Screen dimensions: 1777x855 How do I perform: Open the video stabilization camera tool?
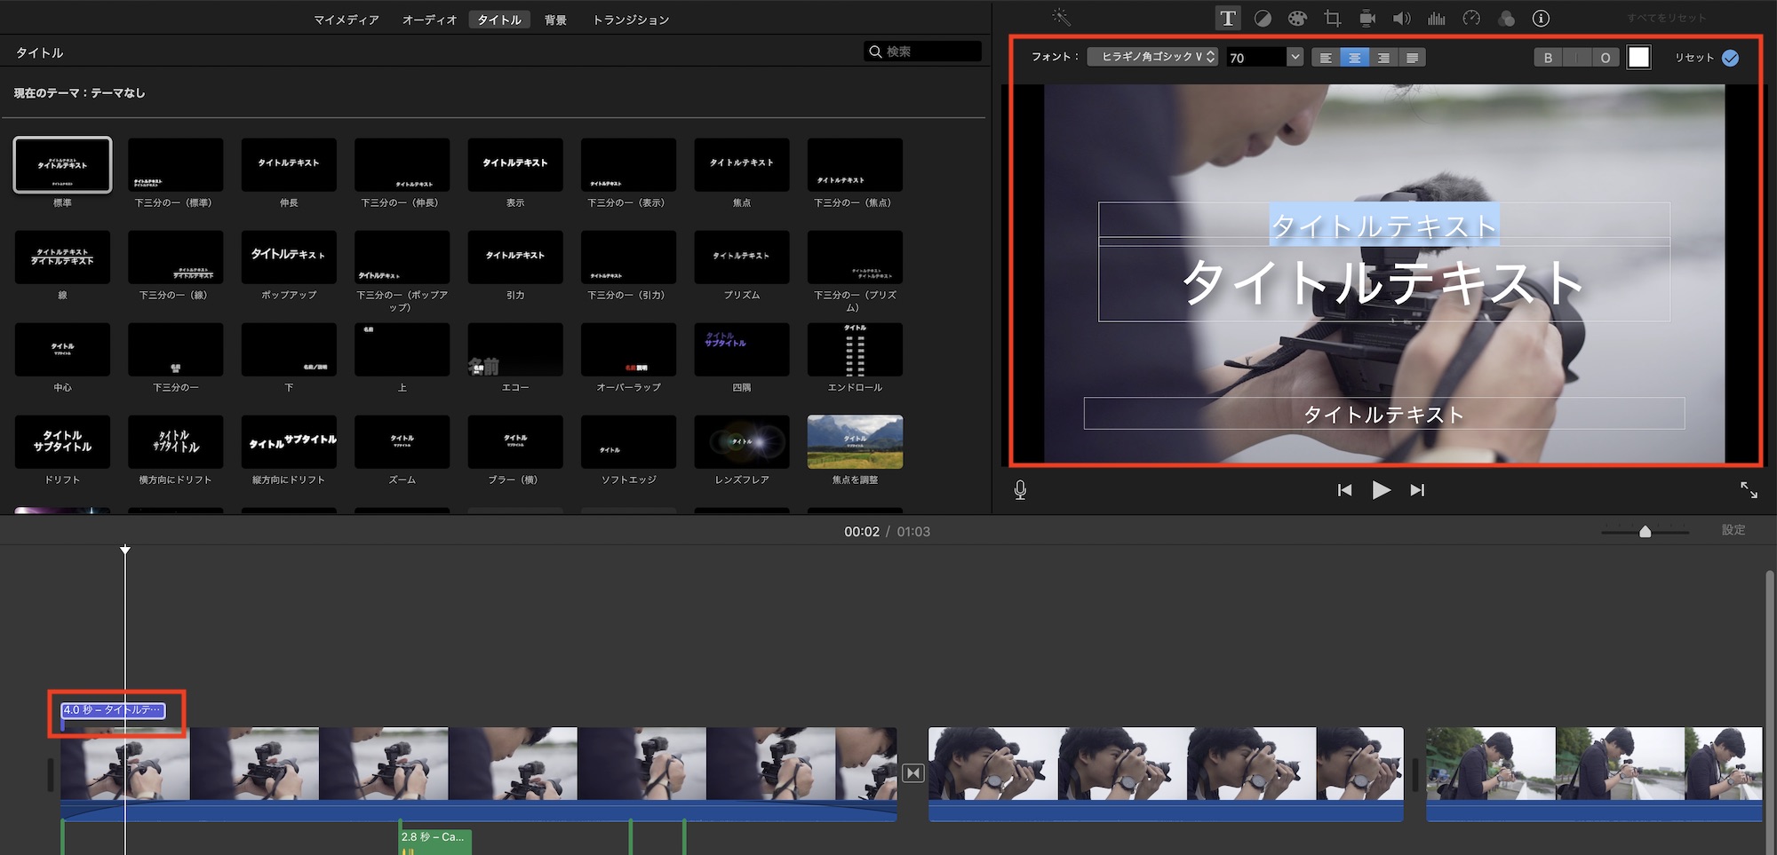point(1367,19)
